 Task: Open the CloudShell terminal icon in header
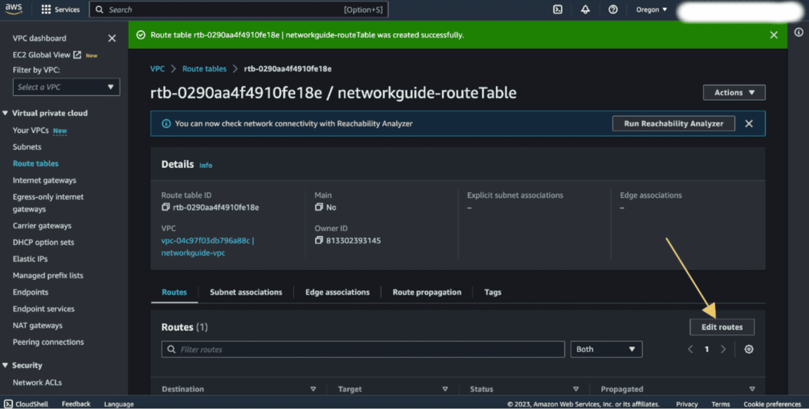pos(558,9)
